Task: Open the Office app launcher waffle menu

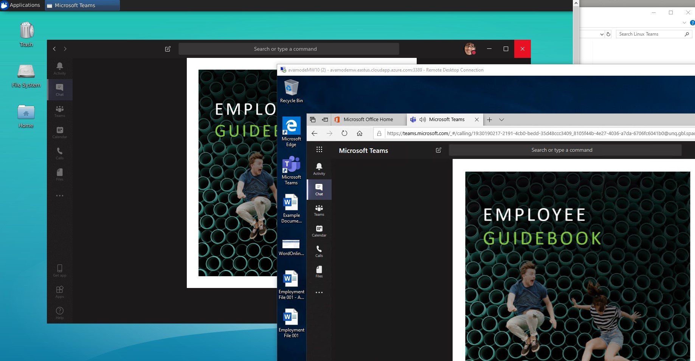Action: coord(319,150)
